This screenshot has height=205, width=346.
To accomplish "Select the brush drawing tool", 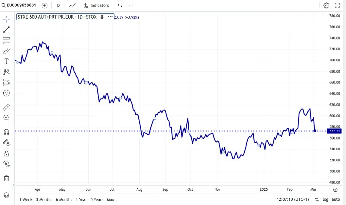I will (7, 51).
